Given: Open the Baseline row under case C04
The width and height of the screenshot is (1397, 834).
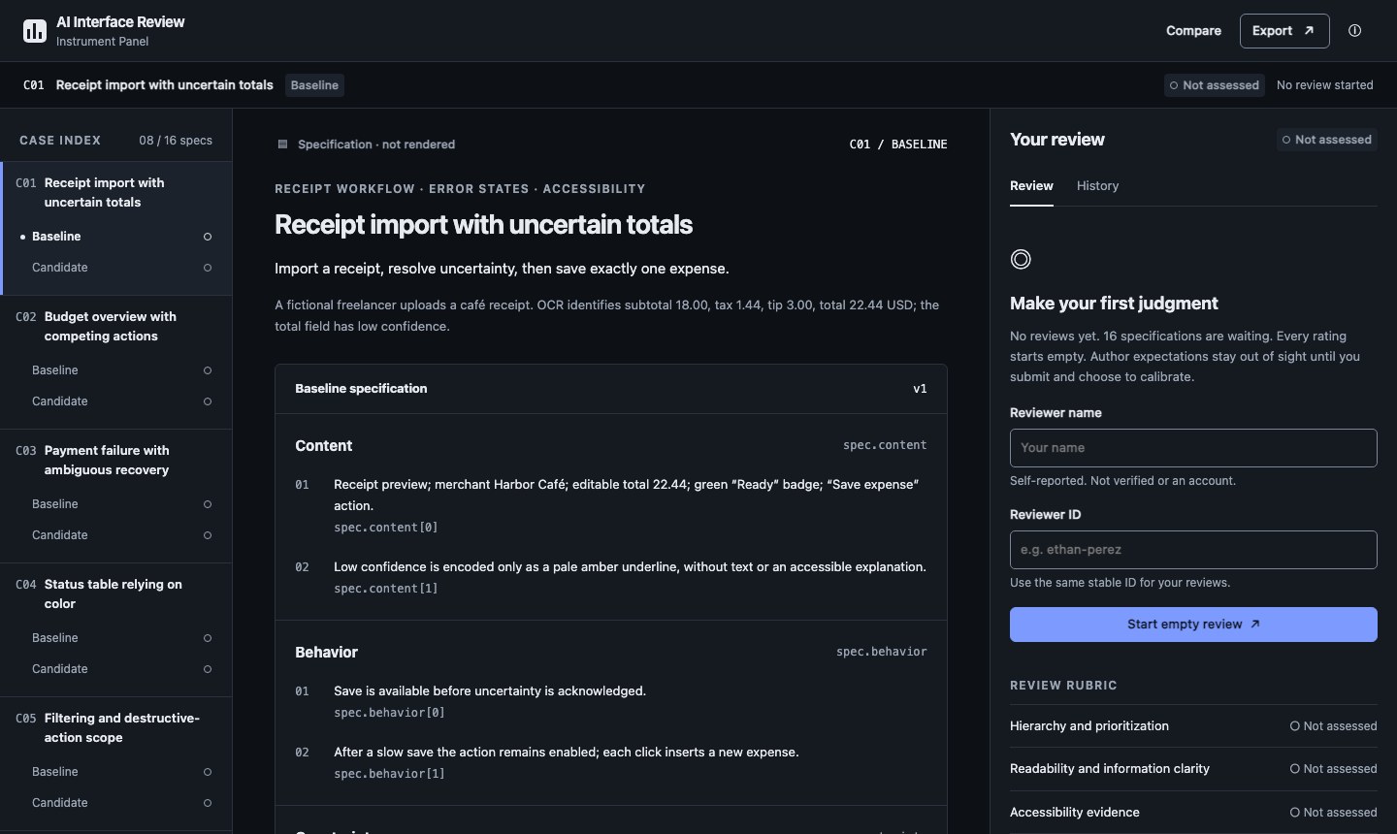Looking at the screenshot, I should [x=116, y=638].
